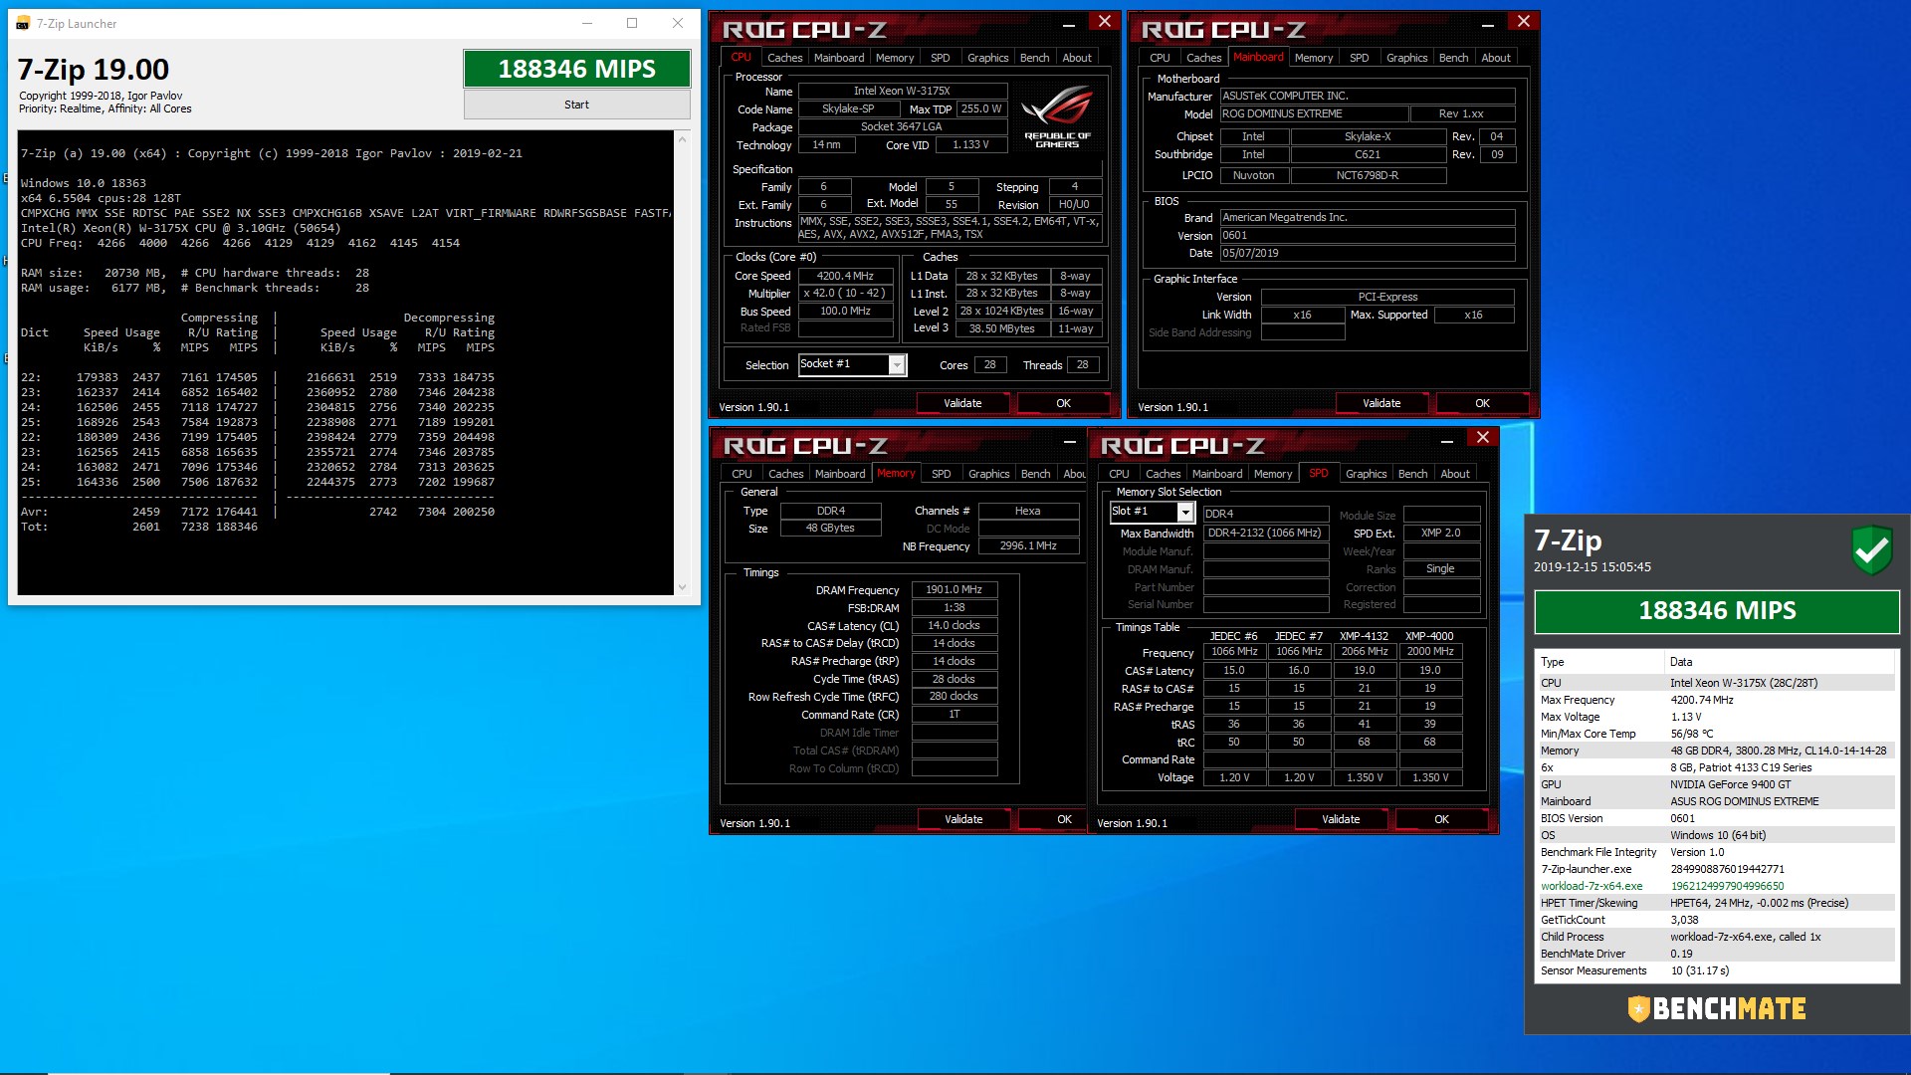Select About tab in SPD window
The image size is (1911, 1075).
point(1455,474)
